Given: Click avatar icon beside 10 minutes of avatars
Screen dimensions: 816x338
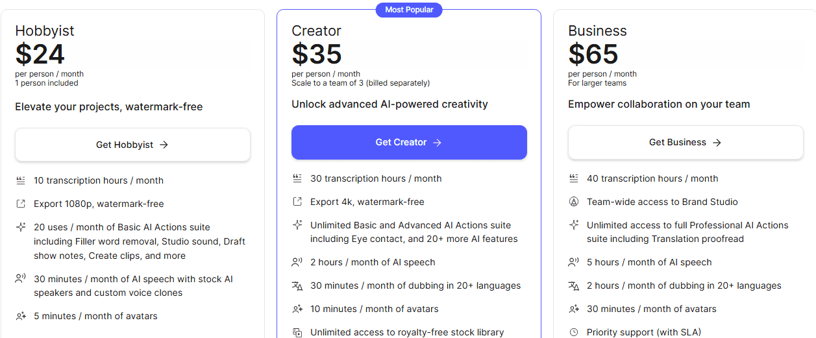Looking at the screenshot, I should tap(297, 309).
